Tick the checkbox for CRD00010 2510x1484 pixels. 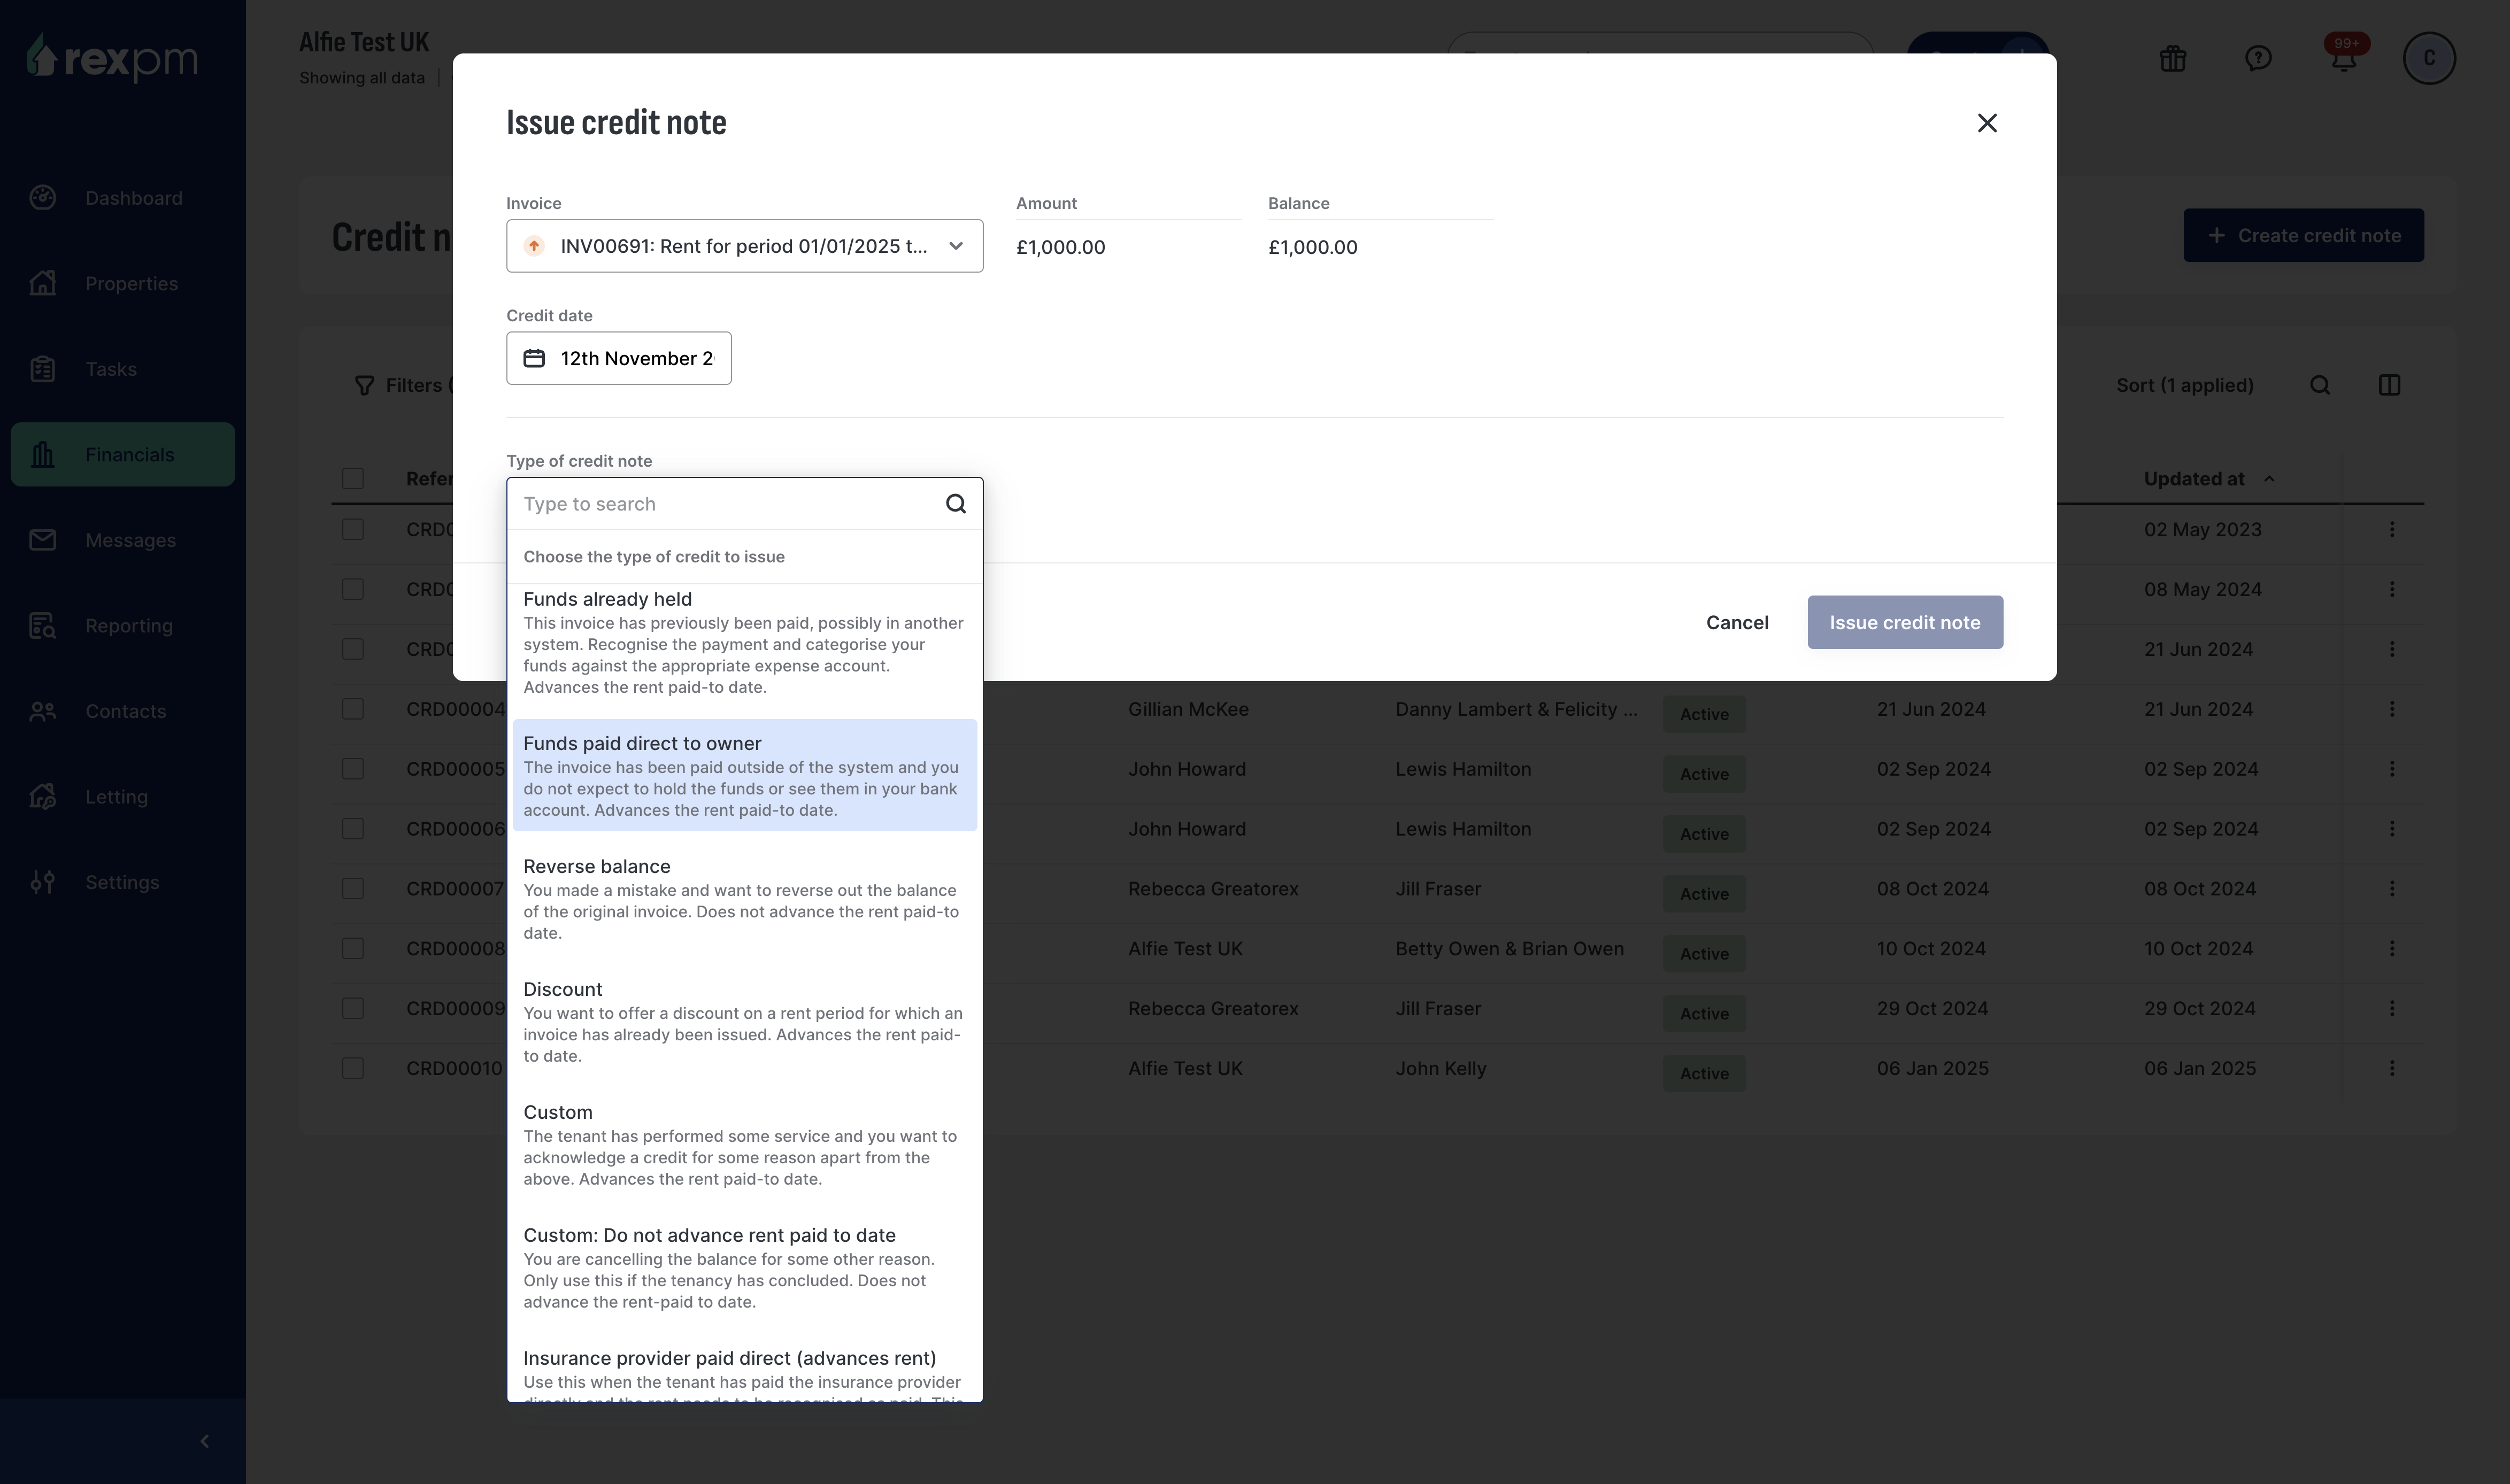click(x=352, y=1068)
